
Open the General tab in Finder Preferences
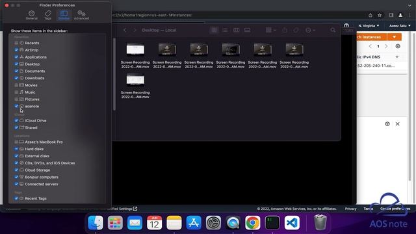[x=32, y=15]
